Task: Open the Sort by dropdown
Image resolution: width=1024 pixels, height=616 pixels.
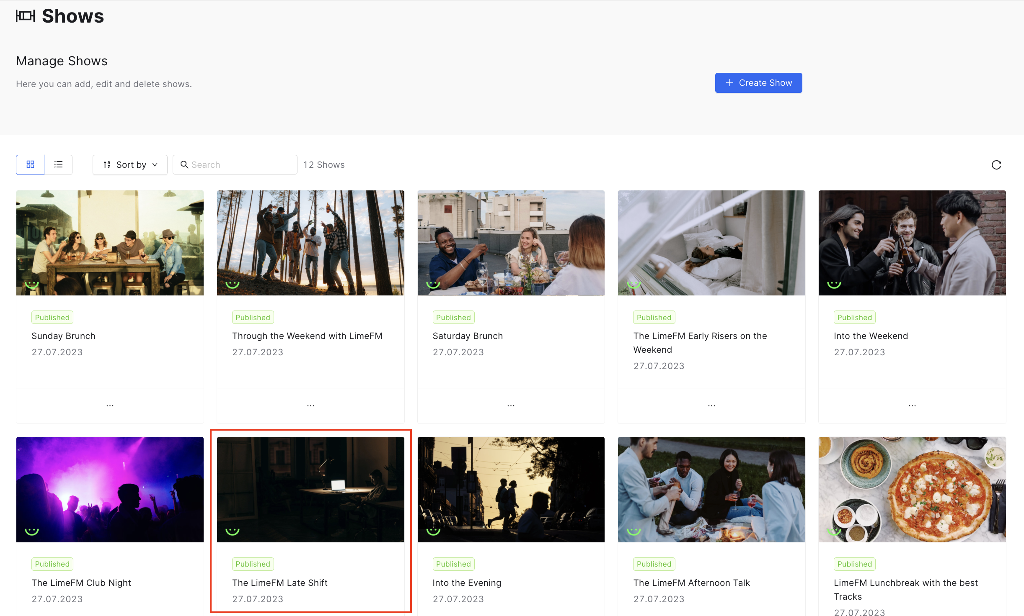Action: point(130,164)
